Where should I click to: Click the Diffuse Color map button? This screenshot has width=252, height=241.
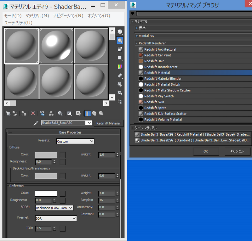pyautogui.click(x=62, y=155)
